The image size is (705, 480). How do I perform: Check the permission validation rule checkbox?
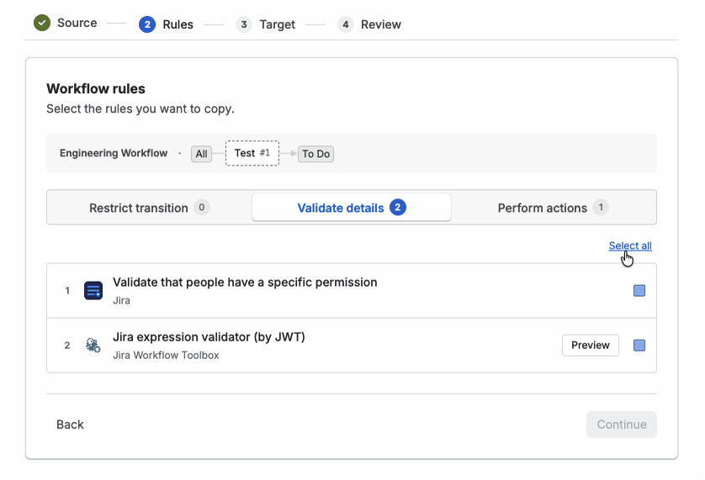click(x=639, y=290)
